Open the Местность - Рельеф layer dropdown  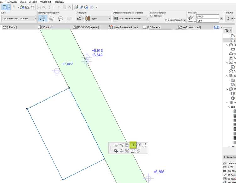[19, 19]
